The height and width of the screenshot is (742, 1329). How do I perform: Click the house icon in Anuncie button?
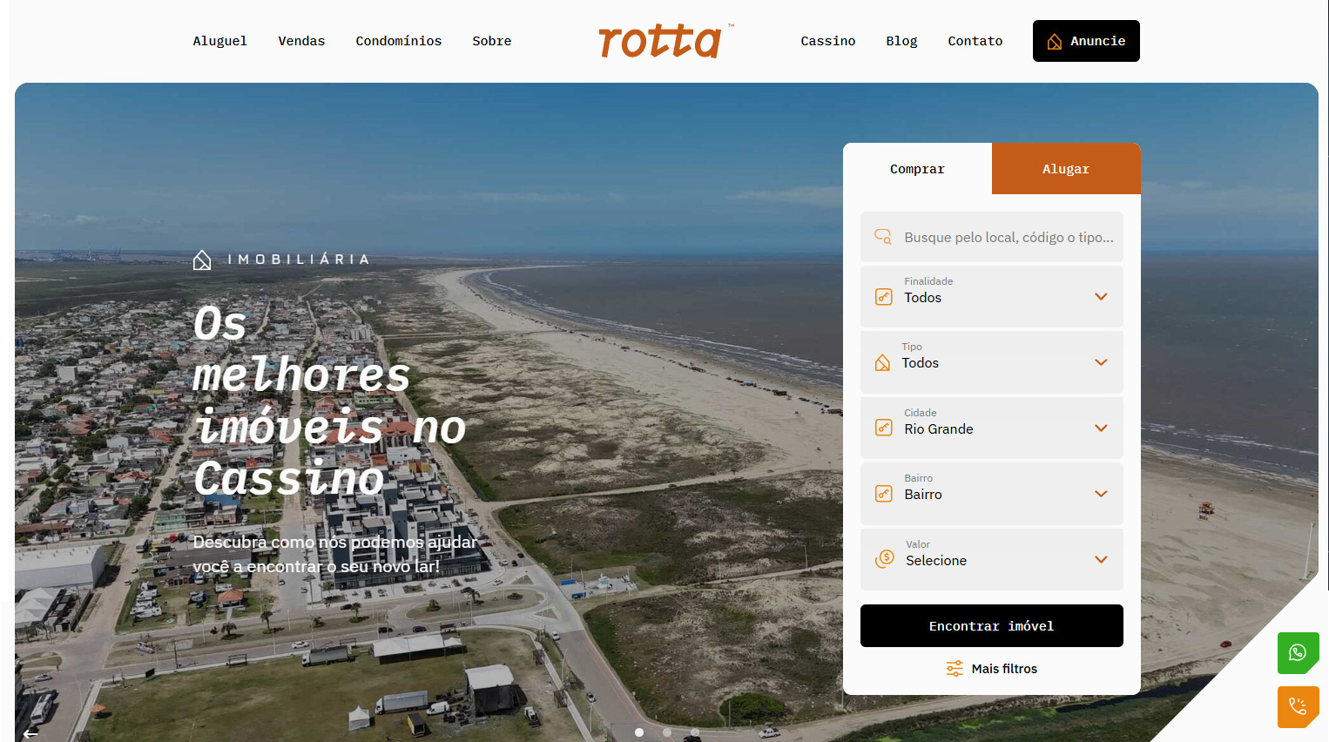[x=1055, y=42]
